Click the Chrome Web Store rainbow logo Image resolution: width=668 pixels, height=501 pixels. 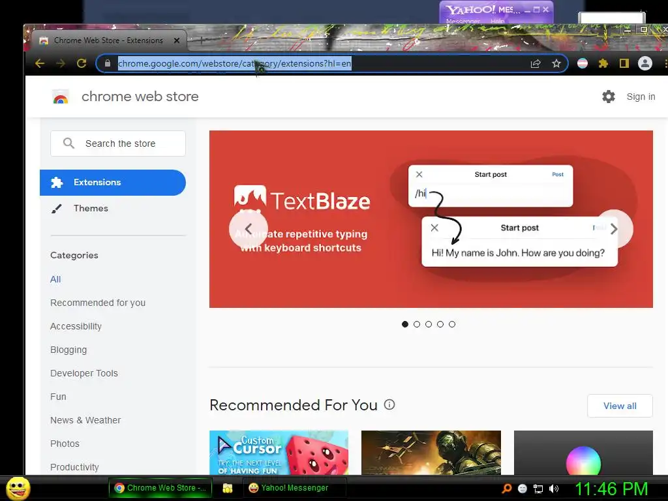click(61, 97)
